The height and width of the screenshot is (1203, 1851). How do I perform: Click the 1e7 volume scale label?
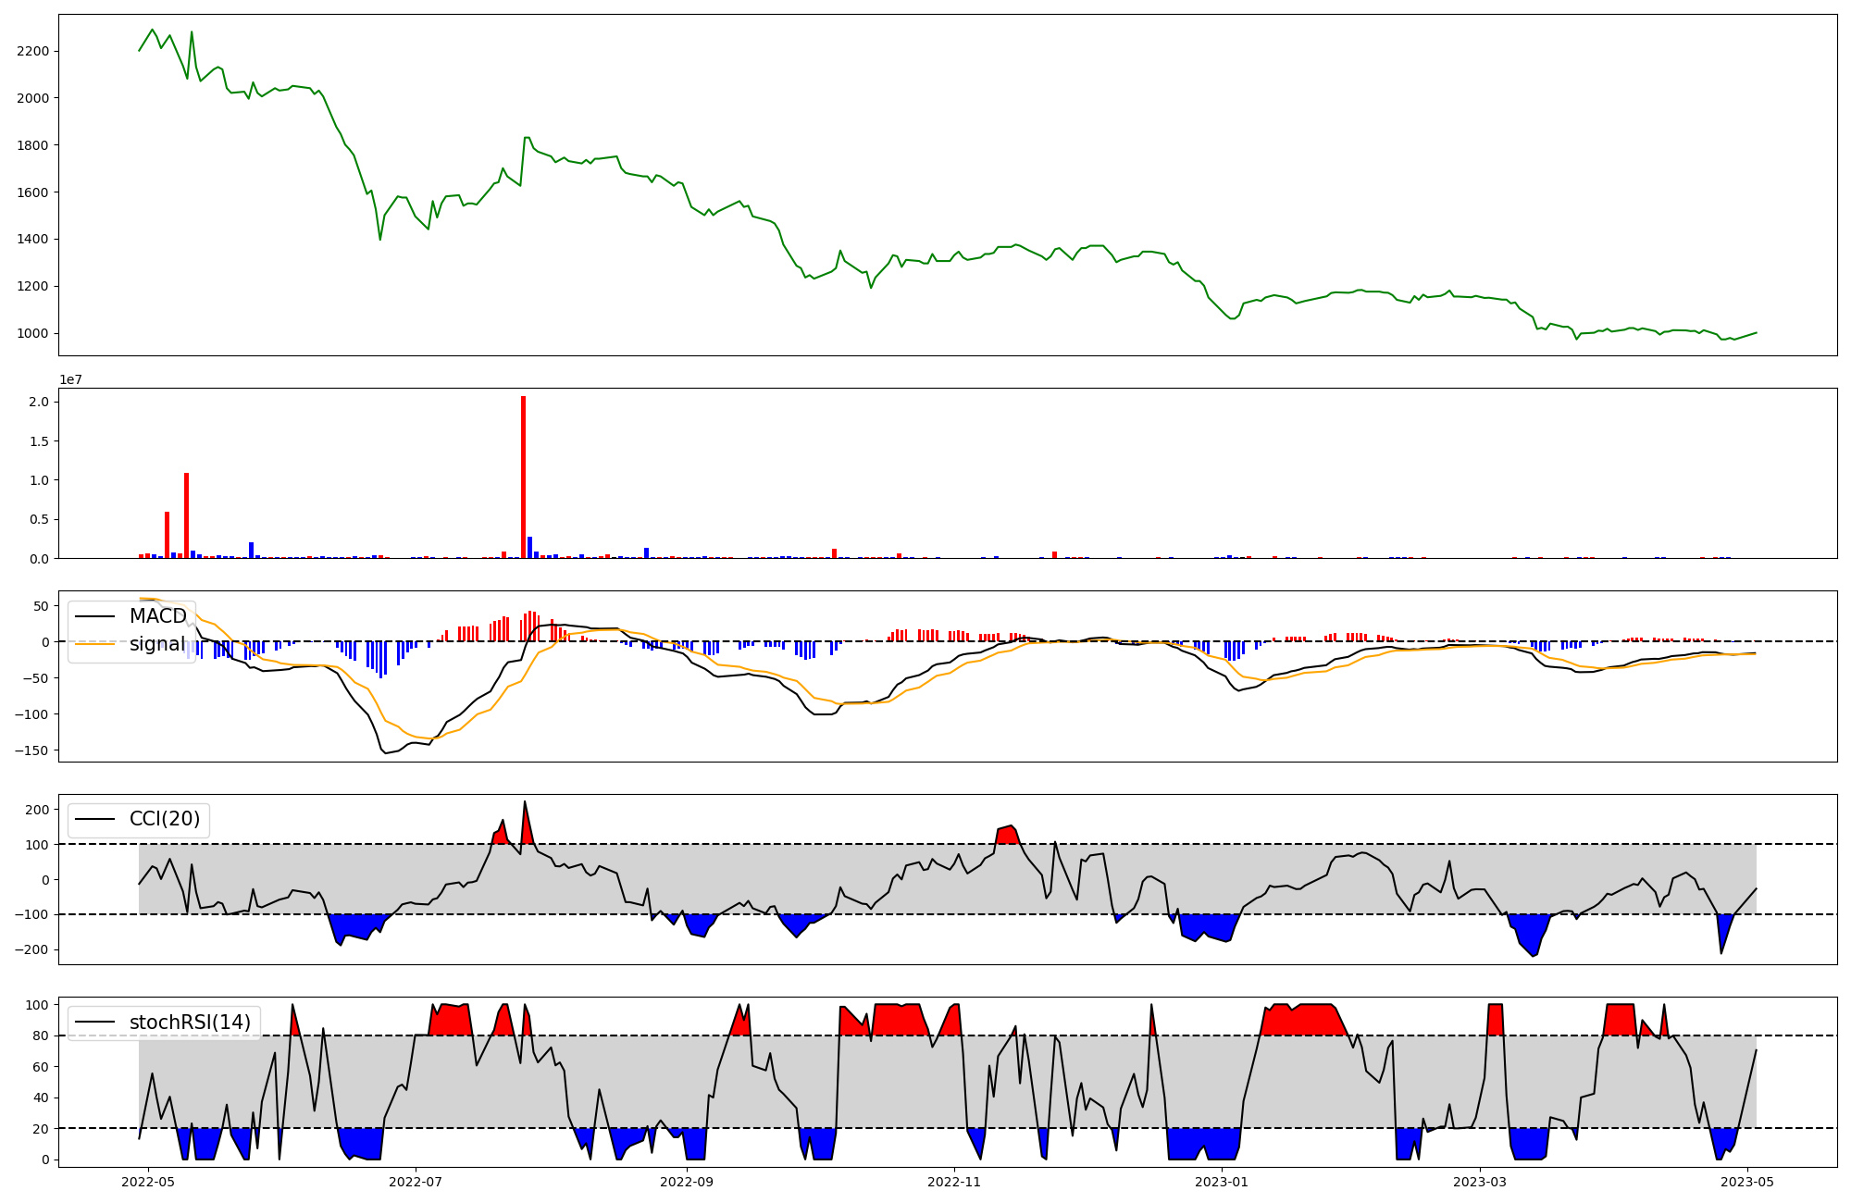[x=70, y=380]
